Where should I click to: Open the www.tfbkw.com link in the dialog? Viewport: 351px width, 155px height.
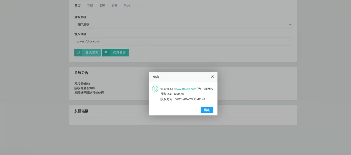(x=185, y=89)
